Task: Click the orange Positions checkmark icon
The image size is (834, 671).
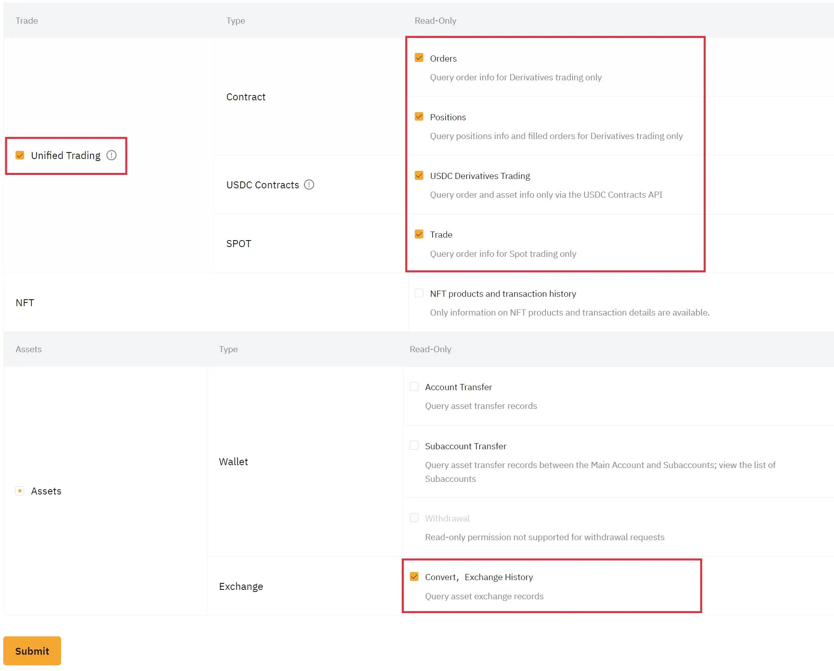Action: 419,116
